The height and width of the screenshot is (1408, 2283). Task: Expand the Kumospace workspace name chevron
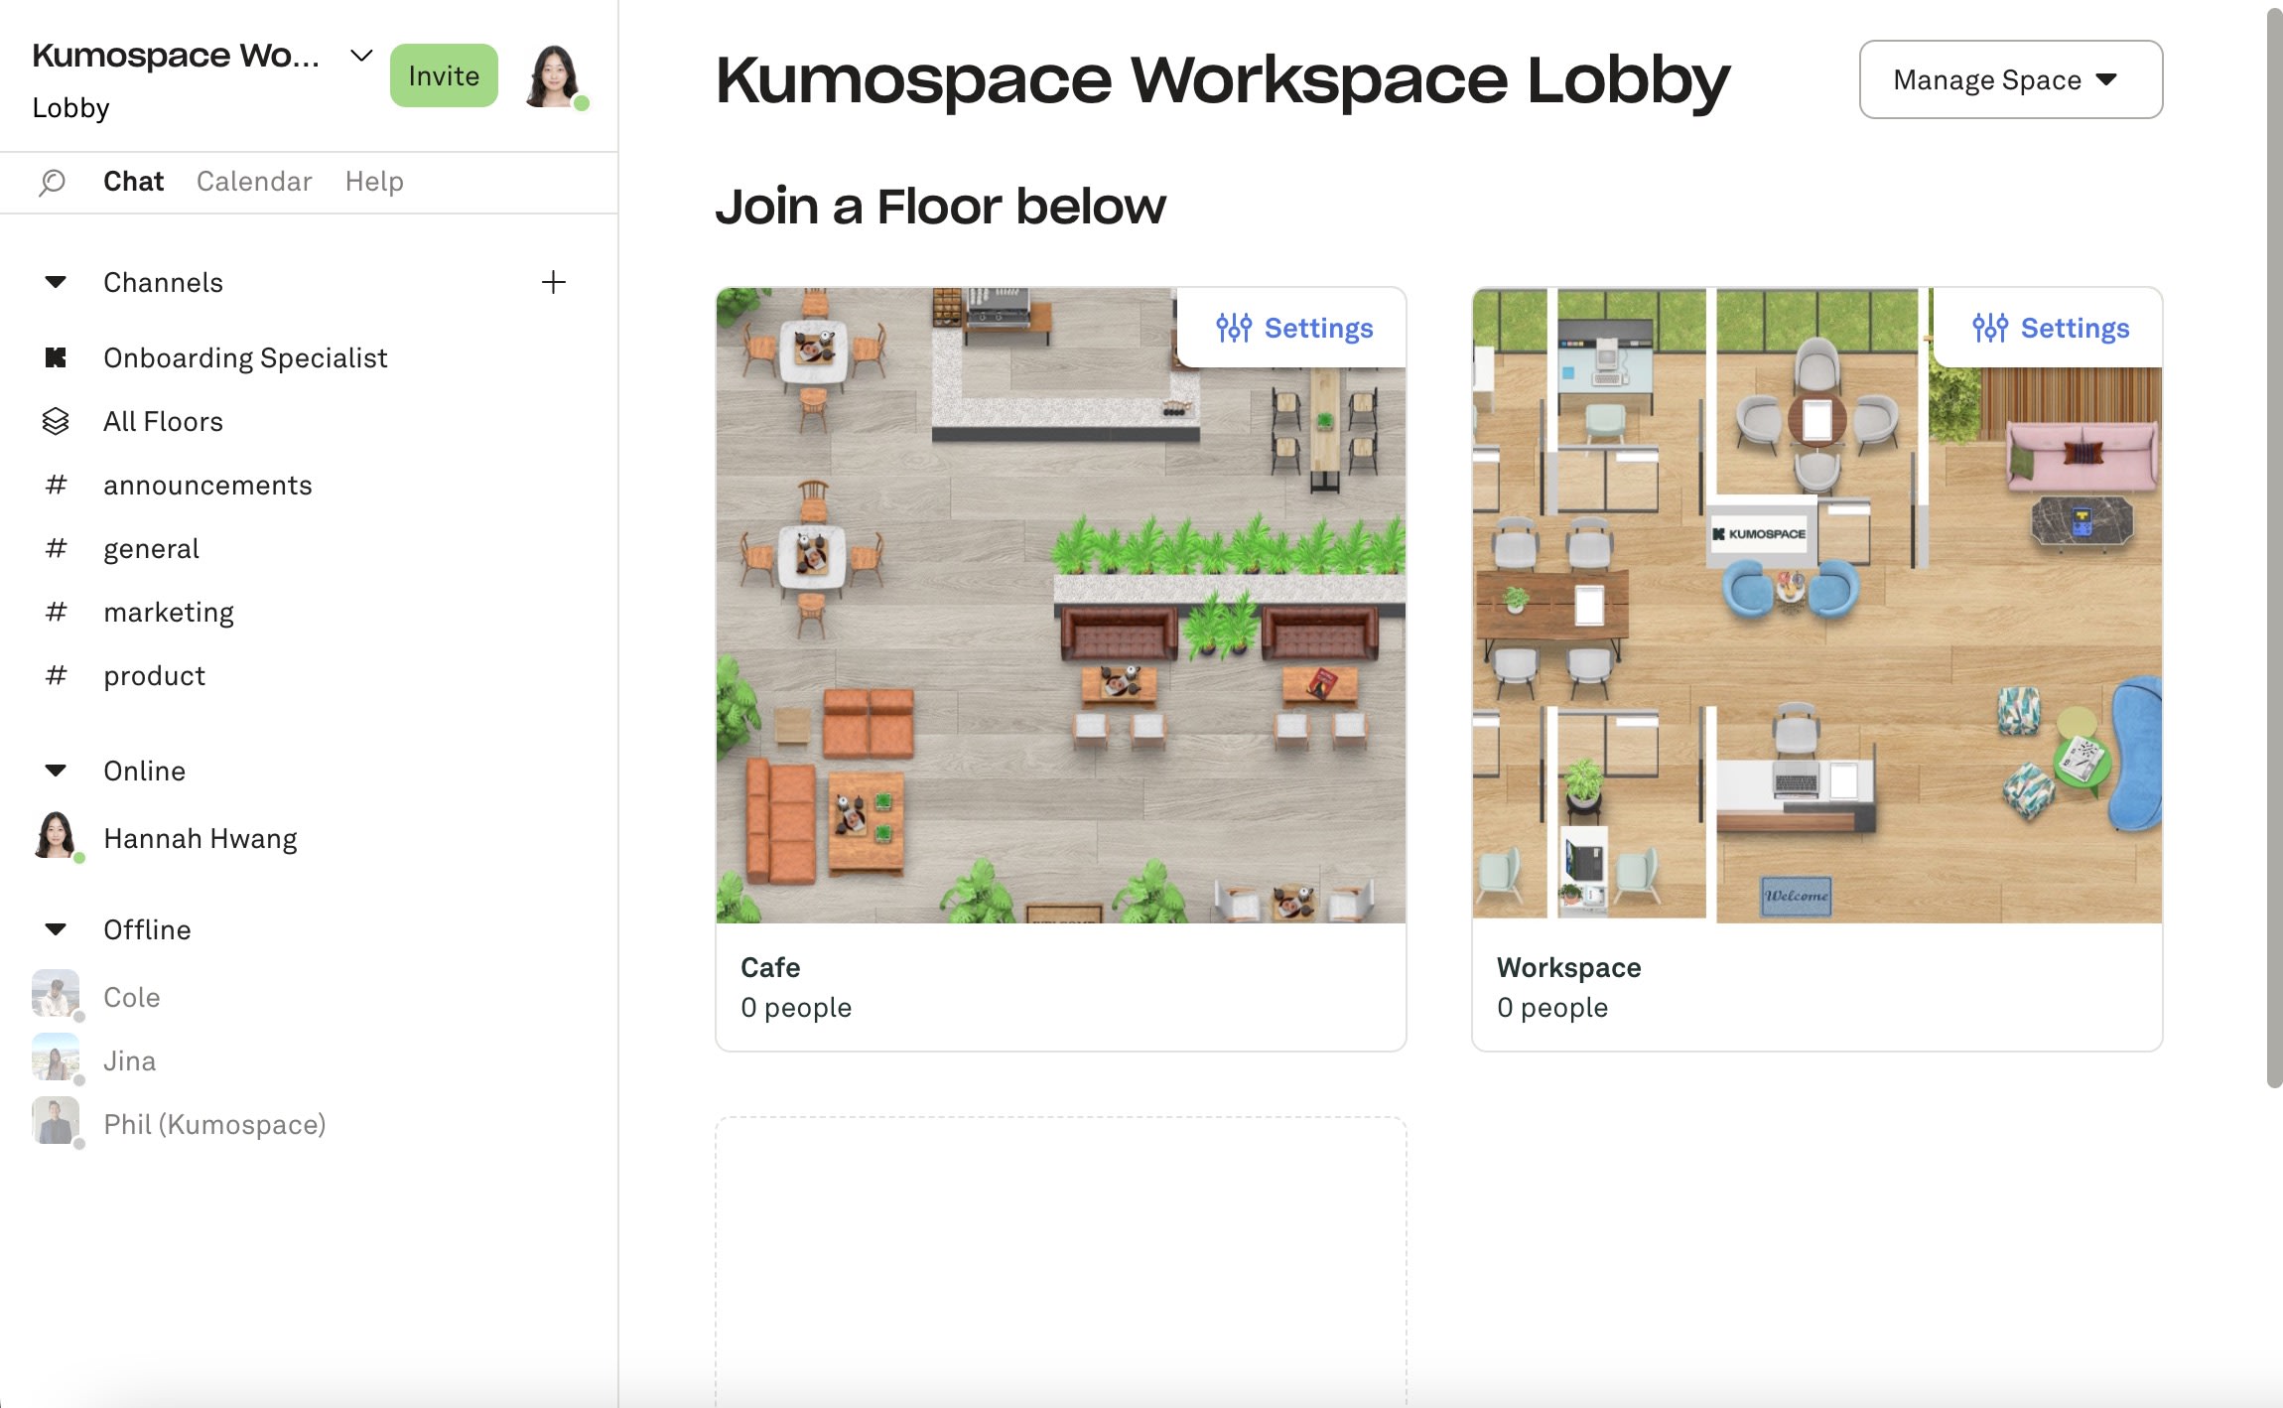[x=361, y=56]
